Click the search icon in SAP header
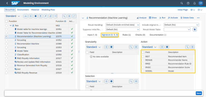Screen dimensions: 206x97 coord(182,3)
